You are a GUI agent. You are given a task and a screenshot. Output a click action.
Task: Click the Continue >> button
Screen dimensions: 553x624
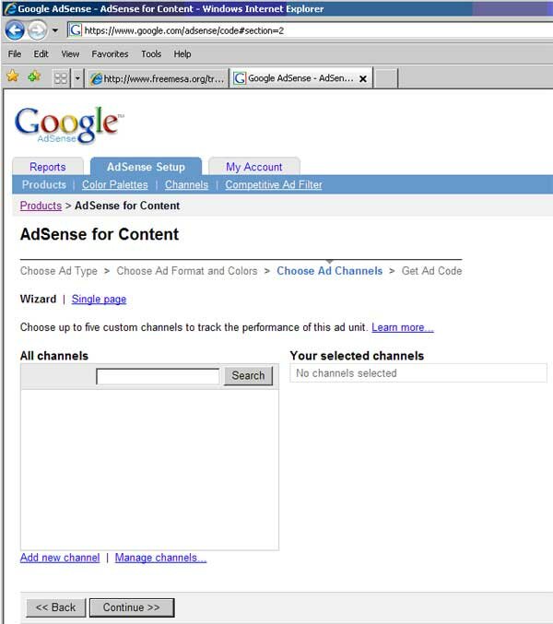[x=132, y=607]
